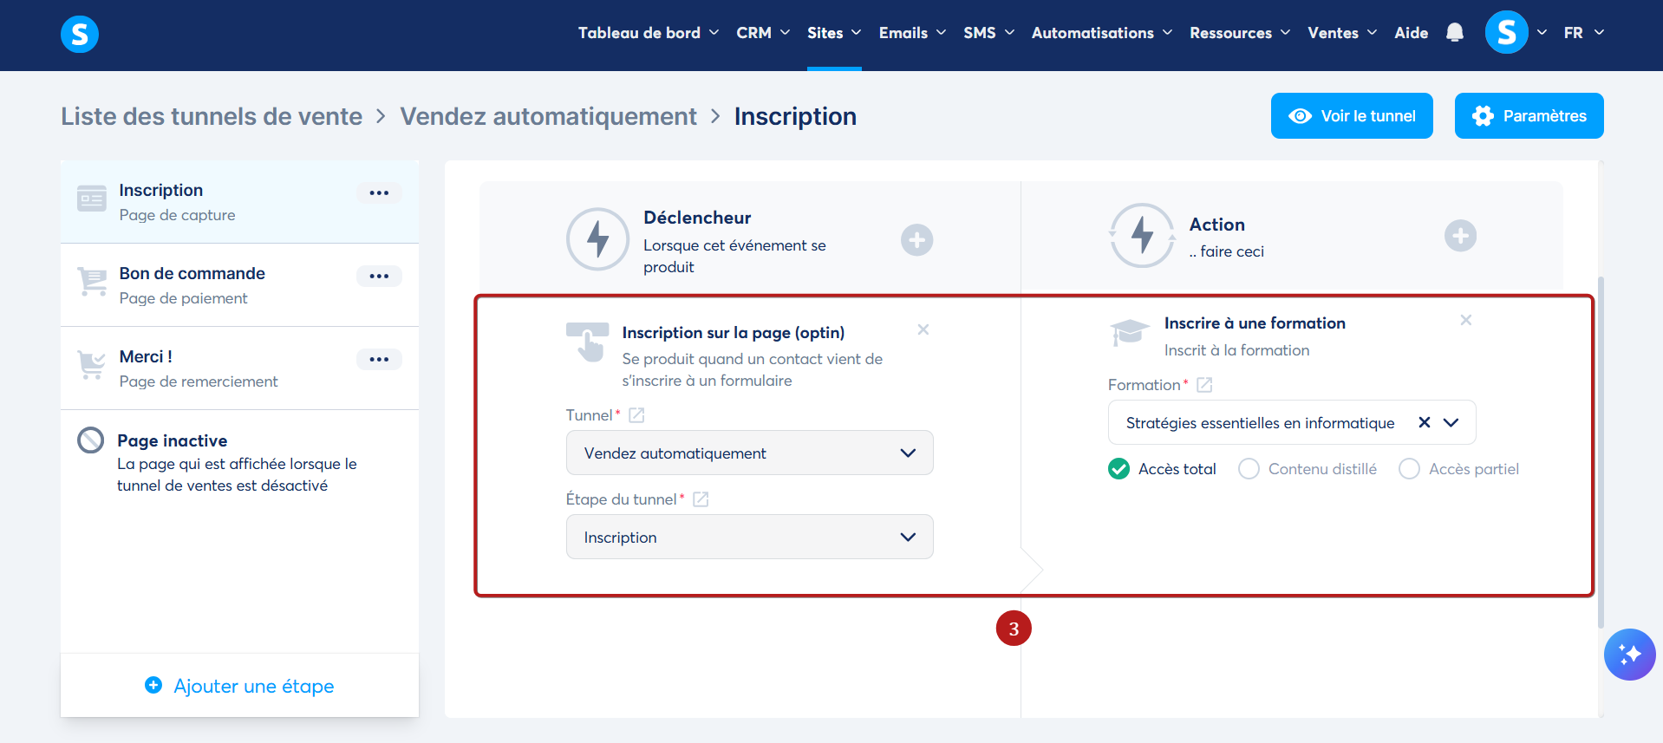Open Ventes menu
1663x743 pixels.
point(1342,33)
